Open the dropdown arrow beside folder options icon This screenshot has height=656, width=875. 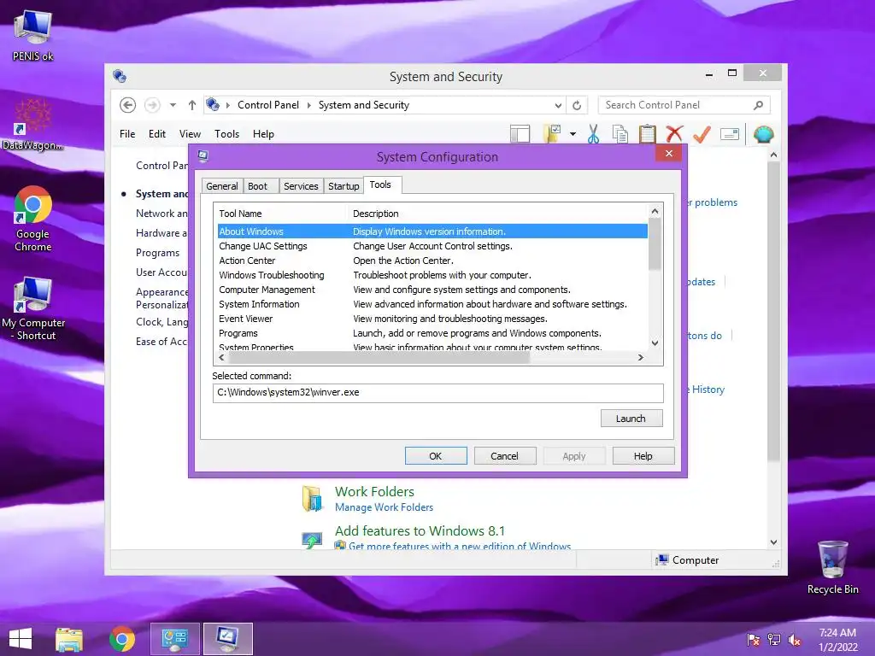(x=573, y=134)
